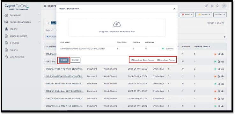This screenshot has height=115, width=235.
Task: Open Create Document in sidebar
Action: [18, 36]
